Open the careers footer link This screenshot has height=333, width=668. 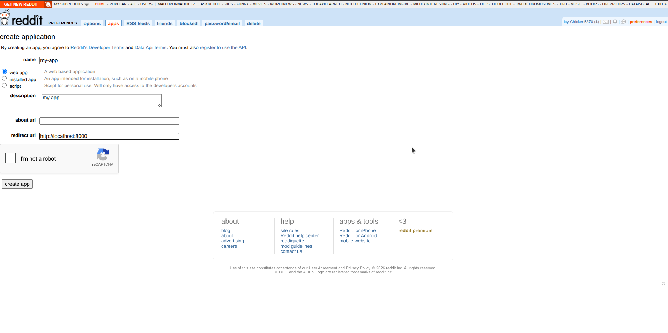coord(229,246)
